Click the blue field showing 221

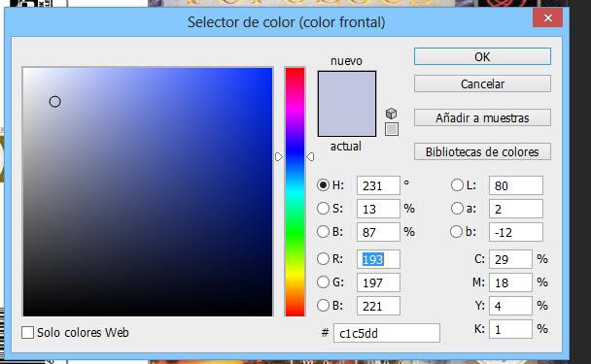tap(378, 306)
